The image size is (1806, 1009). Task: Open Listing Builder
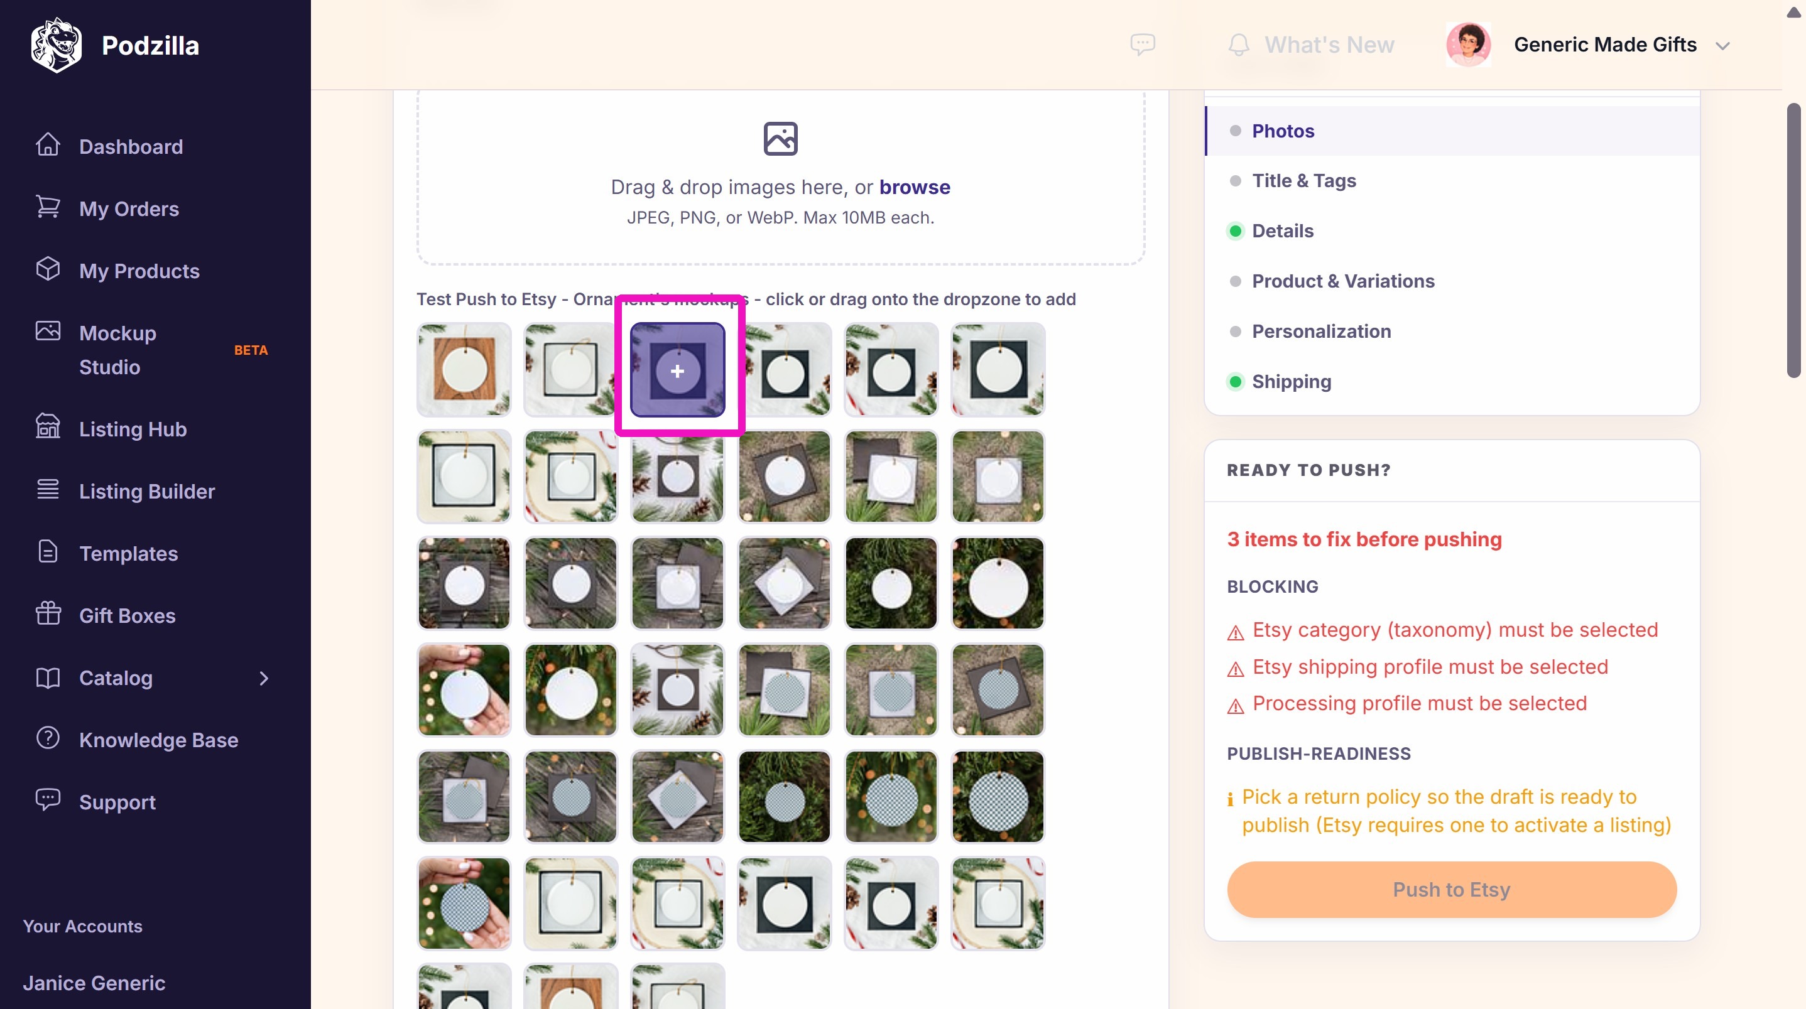pyautogui.click(x=147, y=492)
